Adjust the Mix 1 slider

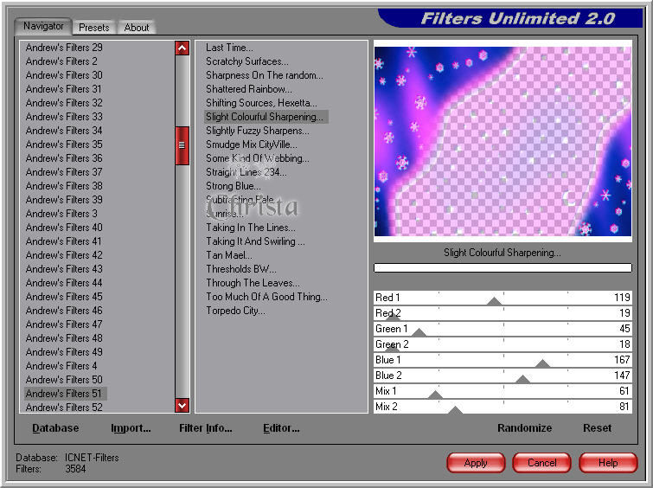coord(503,391)
